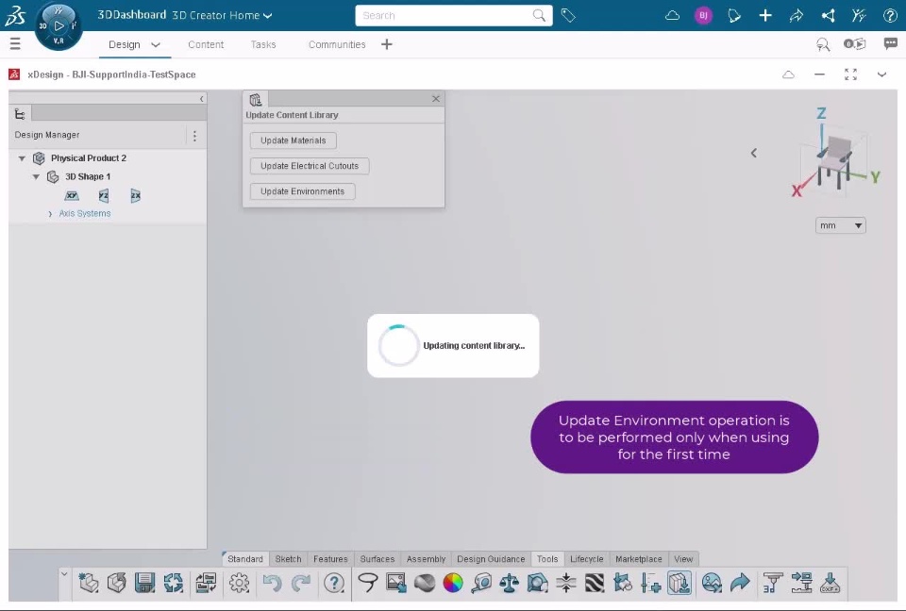Open the help question mark in top bar
This screenshot has width=906, height=611.
(890, 16)
